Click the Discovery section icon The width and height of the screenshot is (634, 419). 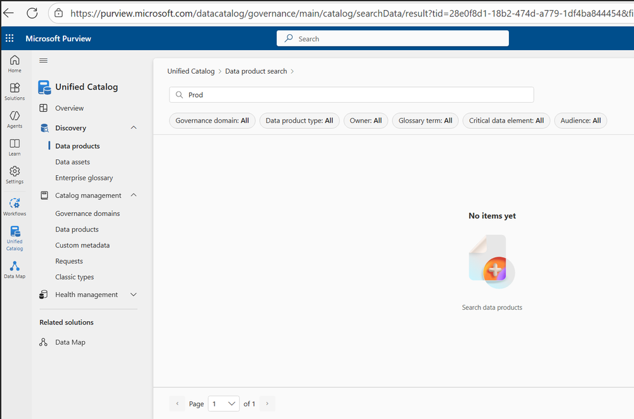[x=44, y=128]
